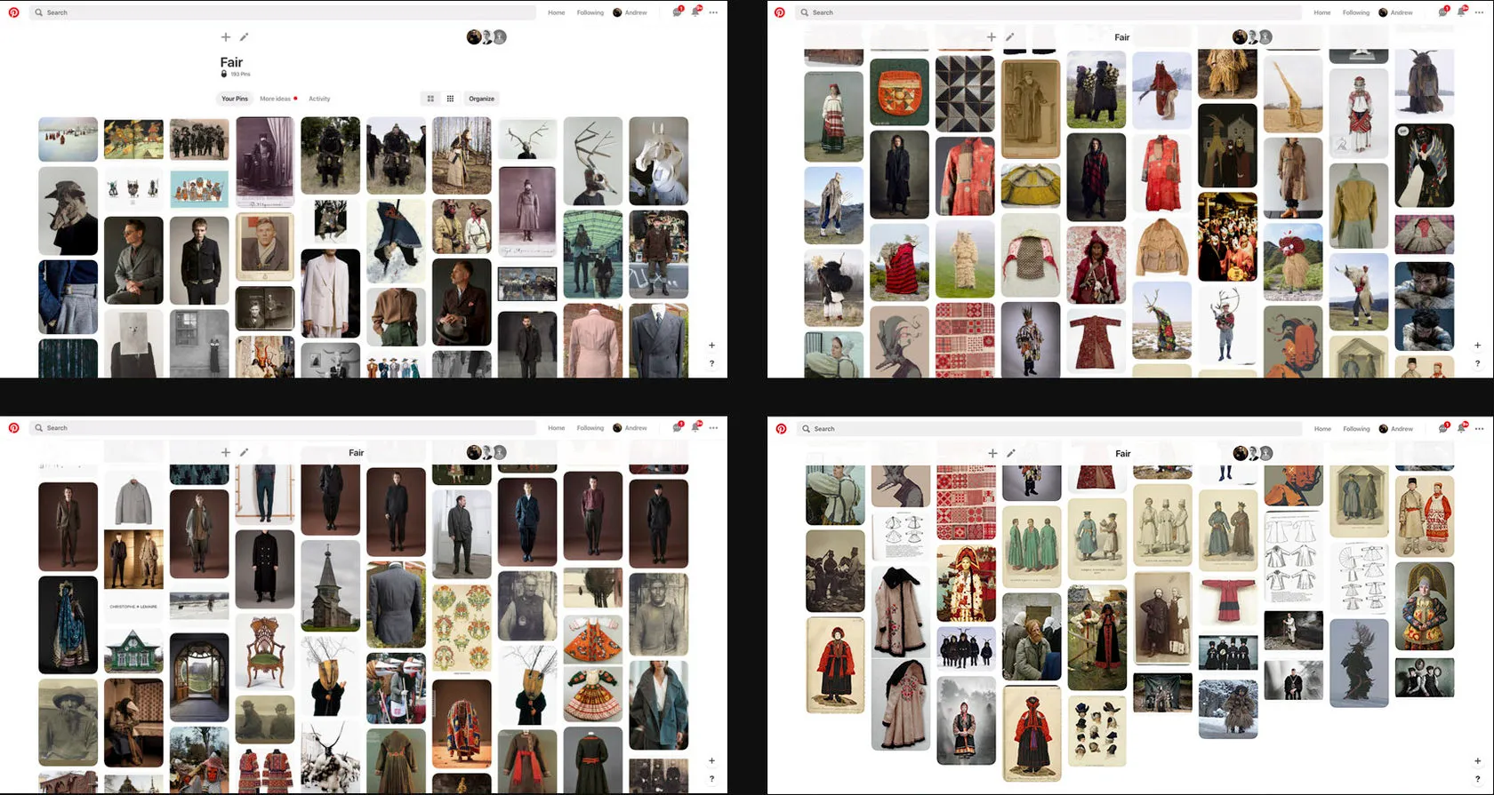
Task: Switch to the More ideas tab
Action: coord(277,99)
